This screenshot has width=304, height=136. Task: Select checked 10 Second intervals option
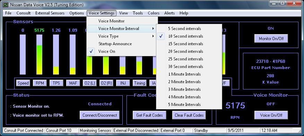189,36
